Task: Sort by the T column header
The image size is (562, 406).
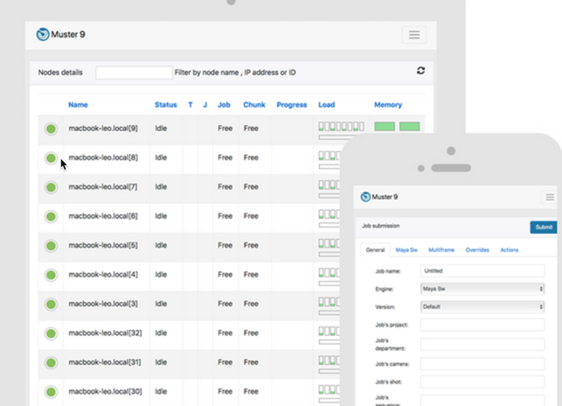Action: (191, 105)
